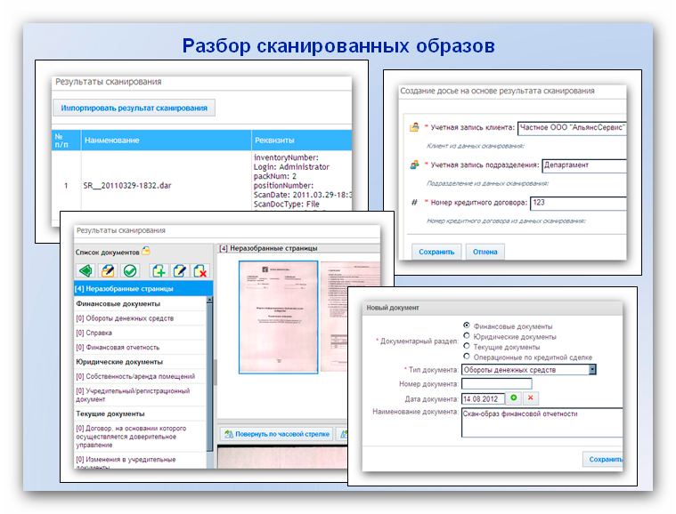Click the department account people icon

[x=414, y=165]
